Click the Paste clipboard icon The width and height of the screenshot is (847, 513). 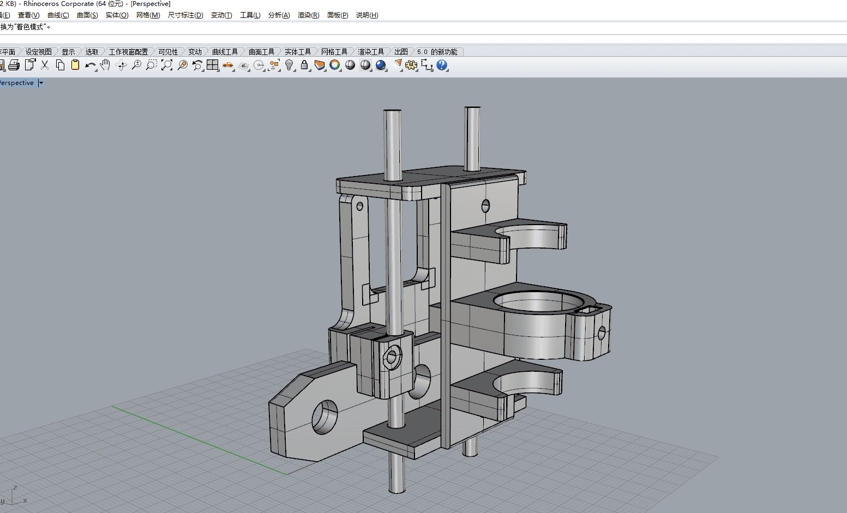(x=75, y=65)
